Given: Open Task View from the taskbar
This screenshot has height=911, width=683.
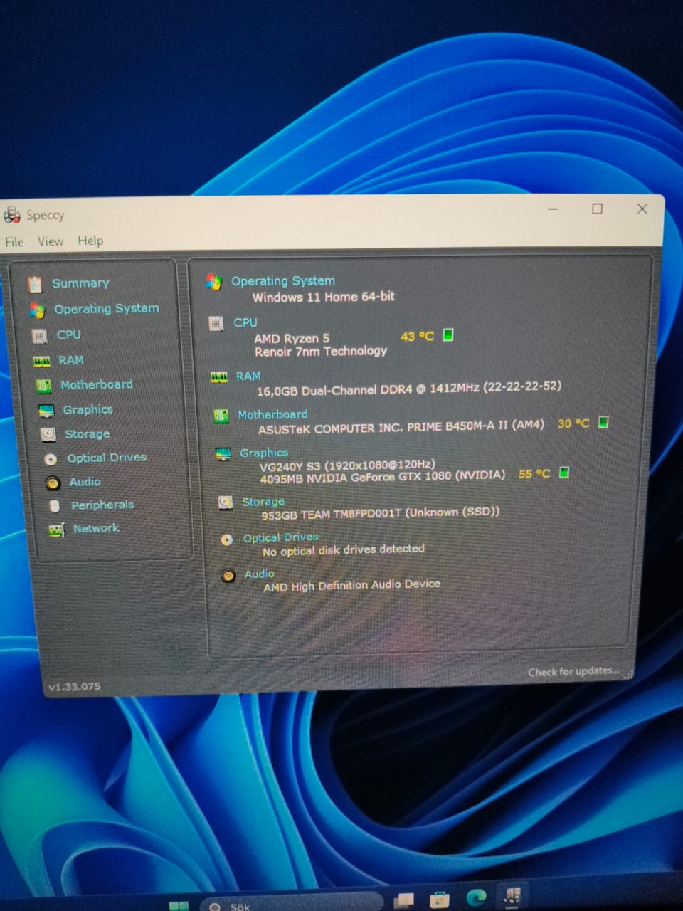Looking at the screenshot, I should pos(403,901).
